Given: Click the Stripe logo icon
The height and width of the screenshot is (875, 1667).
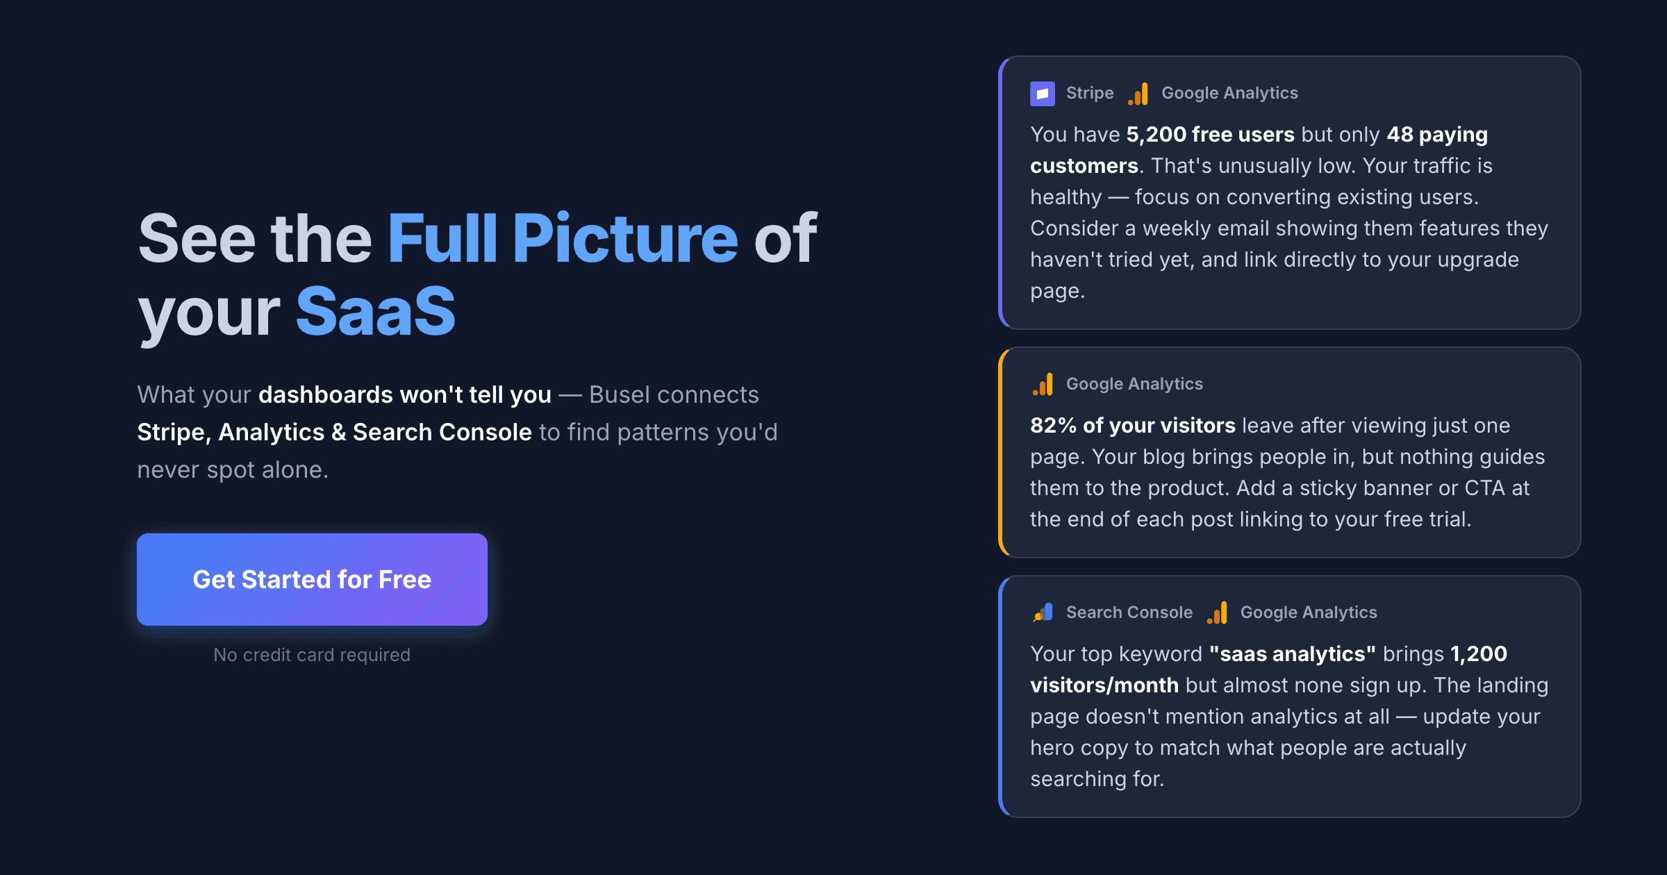Looking at the screenshot, I should coord(1042,93).
